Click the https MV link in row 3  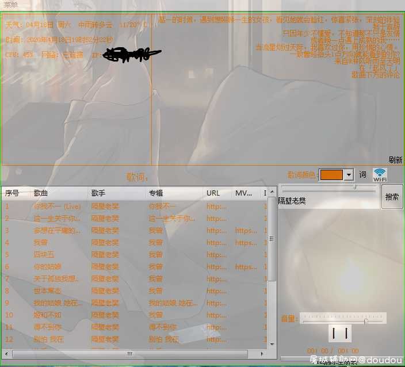pos(246,230)
